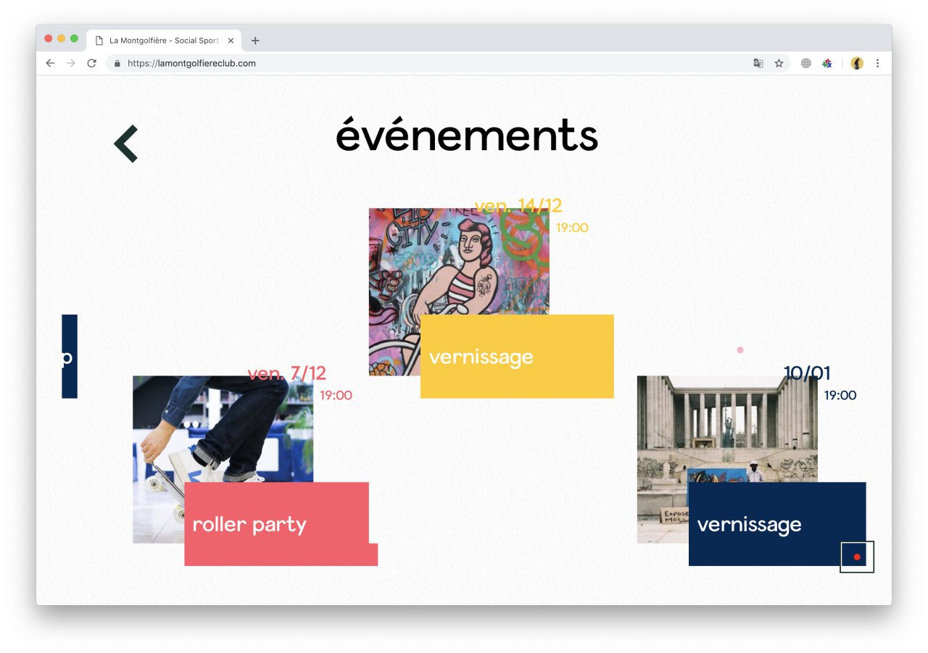This screenshot has width=928, height=653.
Task: Click the gray globe extension icon
Action: click(805, 63)
